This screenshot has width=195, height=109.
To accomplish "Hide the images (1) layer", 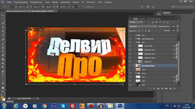I will pos(130,61).
